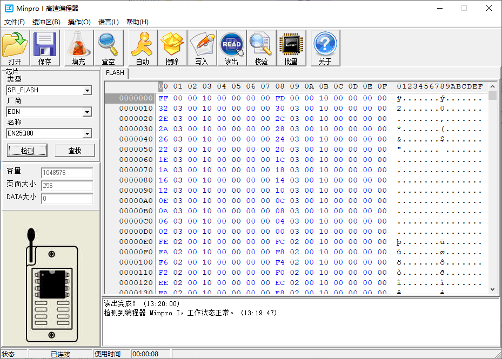Open Batch (批量) programming icon
The width and height of the screenshot is (502, 359).
(291, 48)
